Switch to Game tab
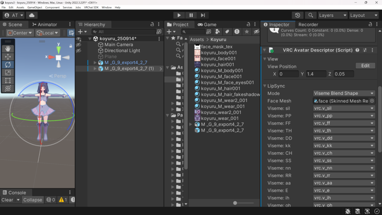382x215 pixels. (207, 24)
